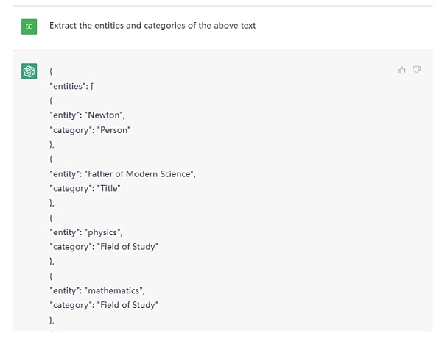
Task: Click the "entity": "Newton" line
Action: pyautogui.click(x=83, y=115)
